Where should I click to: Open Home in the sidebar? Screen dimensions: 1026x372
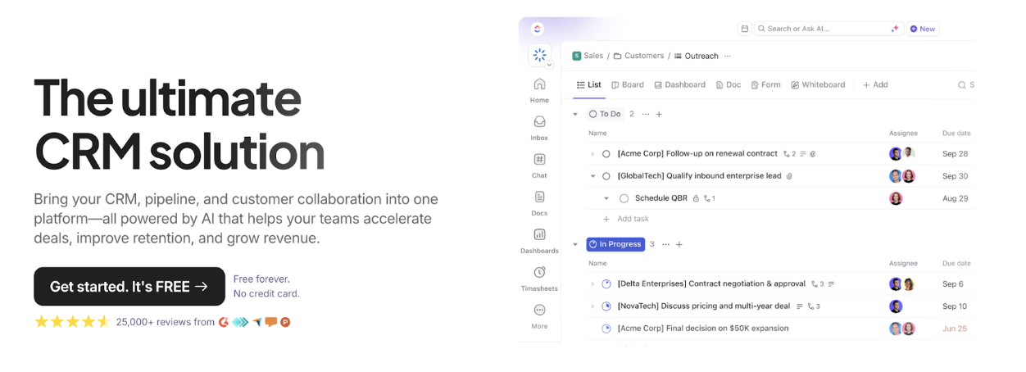[539, 84]
